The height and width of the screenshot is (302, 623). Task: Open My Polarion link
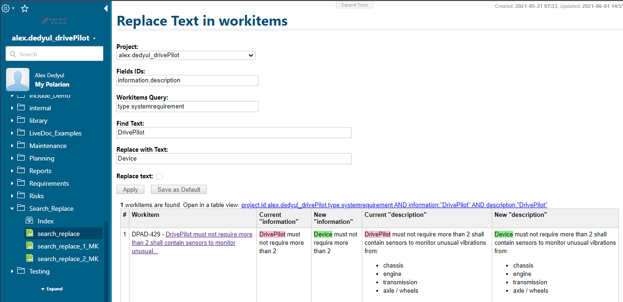point(52,84)
